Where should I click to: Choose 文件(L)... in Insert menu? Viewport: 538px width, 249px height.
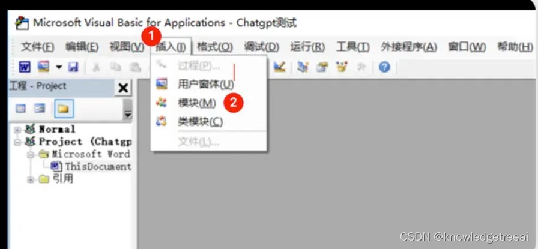tap(208, 142)
